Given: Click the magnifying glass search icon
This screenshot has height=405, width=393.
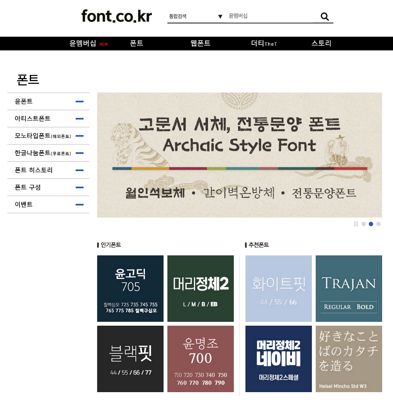Looking at the screenshot, I should point(325,16).
